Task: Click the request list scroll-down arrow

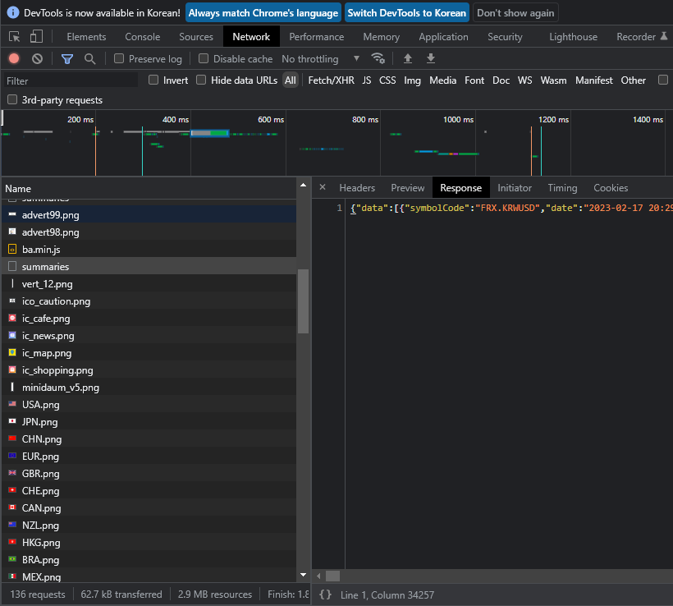Action: pyautogui.click(x=303, y=575)
